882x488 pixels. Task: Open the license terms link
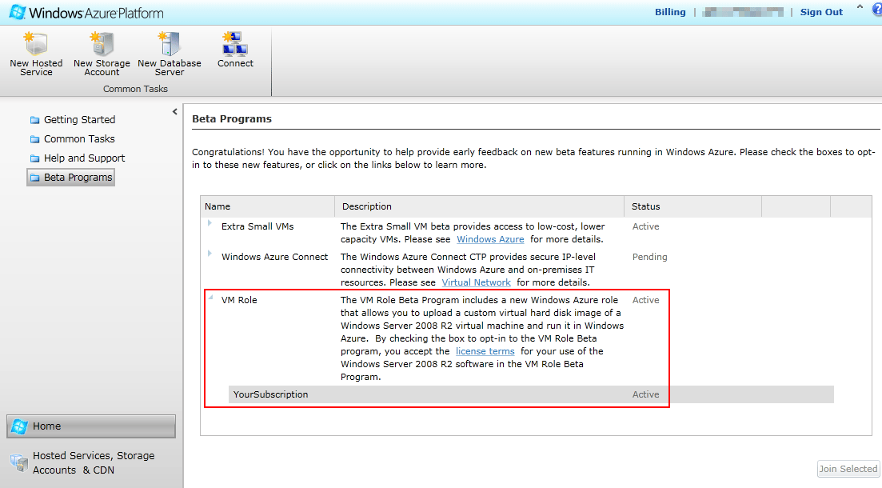tap(485, 351)
